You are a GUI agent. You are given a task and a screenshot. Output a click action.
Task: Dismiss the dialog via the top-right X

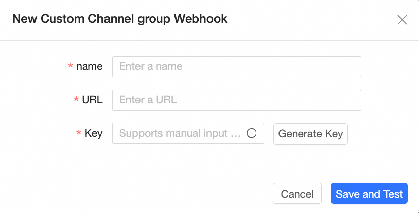[x=402, y=20]
